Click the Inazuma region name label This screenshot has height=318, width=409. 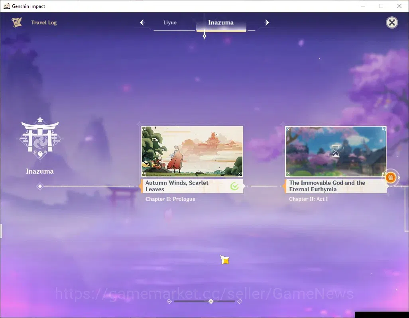40,171
